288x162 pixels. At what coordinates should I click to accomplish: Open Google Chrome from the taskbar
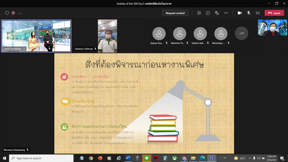tap(91, 158)
